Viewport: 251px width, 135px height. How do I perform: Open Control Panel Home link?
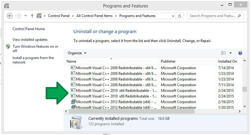pos(29,29)
